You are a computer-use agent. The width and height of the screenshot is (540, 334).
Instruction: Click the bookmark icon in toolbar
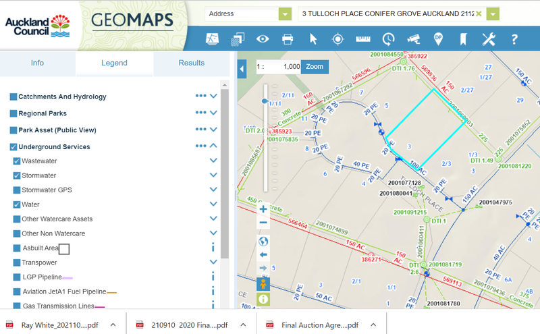click(x=463, y=39)
